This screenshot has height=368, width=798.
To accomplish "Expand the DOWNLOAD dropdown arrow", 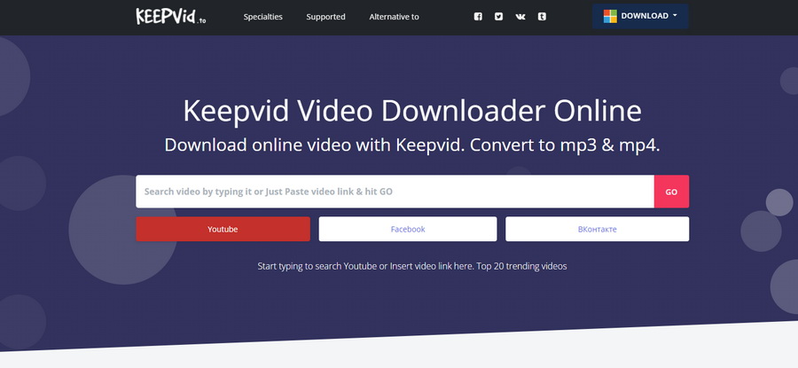I will [675, 16].
